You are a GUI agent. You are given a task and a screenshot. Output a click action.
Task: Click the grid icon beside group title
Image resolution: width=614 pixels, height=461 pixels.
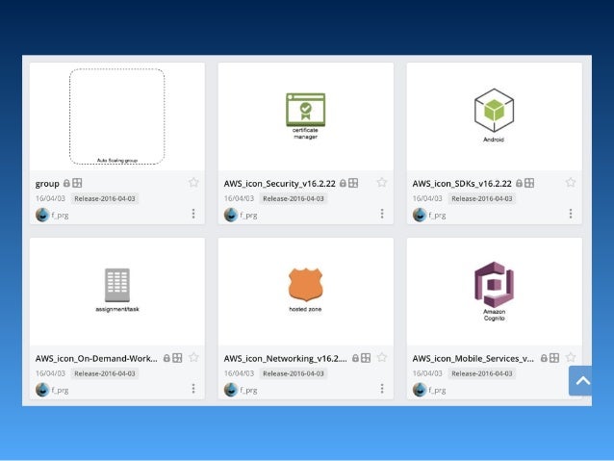coord(77,183)
